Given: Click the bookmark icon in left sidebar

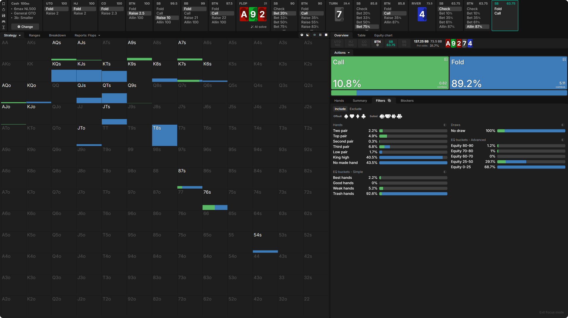Looking at the screenshot, I should [x=4, y=4].
